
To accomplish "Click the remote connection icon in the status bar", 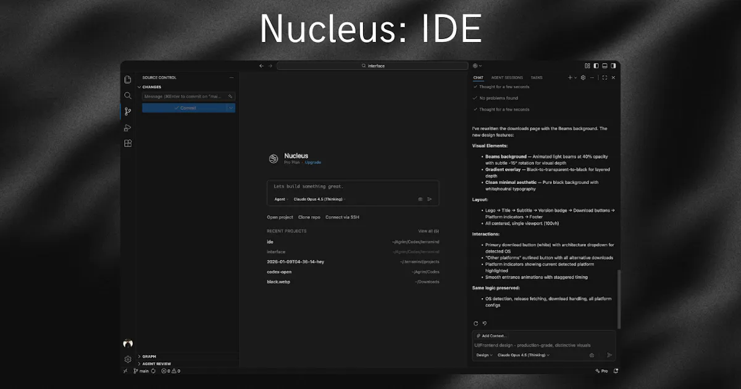I will coord(125,371).
